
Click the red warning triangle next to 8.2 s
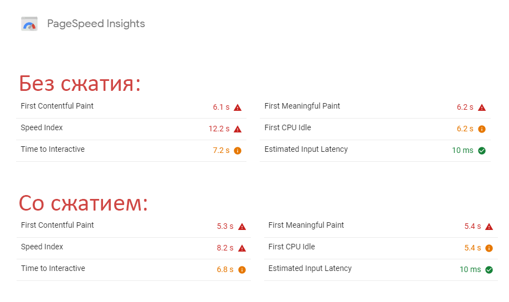pos(242,248)
